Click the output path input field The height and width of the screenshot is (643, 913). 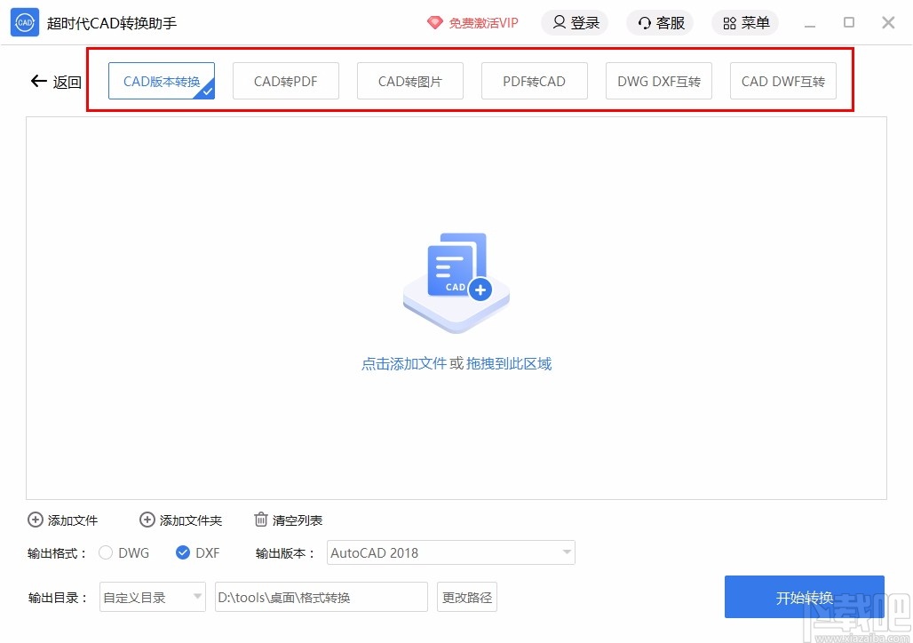pos(320,597)
